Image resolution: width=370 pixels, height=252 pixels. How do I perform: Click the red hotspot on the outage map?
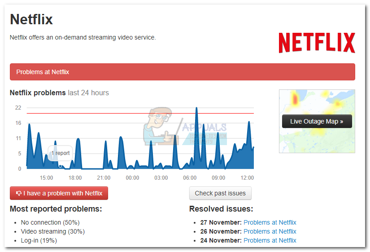click(295, 98)
